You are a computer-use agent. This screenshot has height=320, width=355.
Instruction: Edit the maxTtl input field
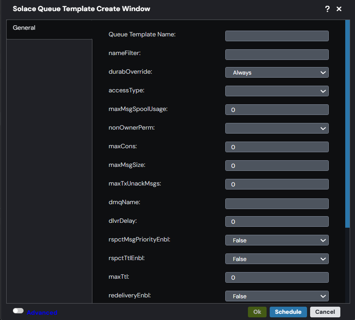277,277
